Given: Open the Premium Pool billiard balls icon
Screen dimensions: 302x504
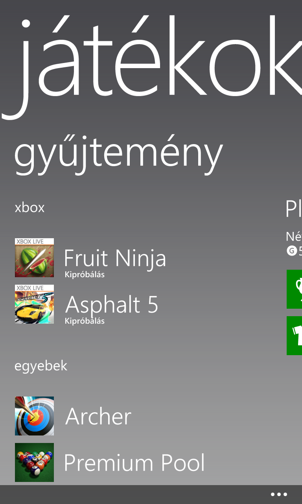Looking at the screenshot, I should coord(34,462).
